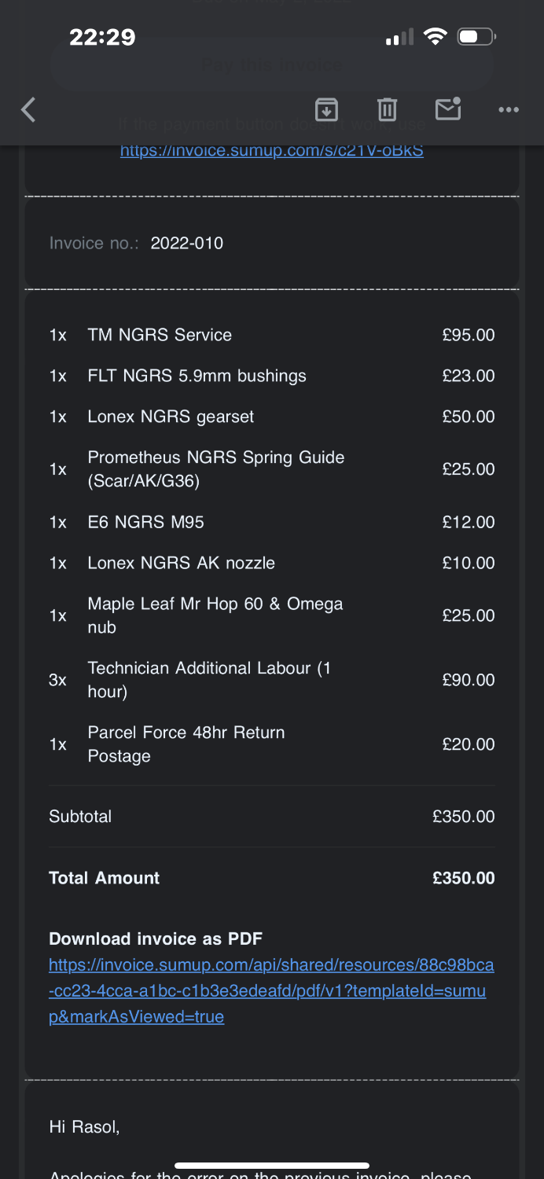Select the TM NGRS Service line item
Image resolution: width=544 pixels, height=1179 pixels.
160,335
